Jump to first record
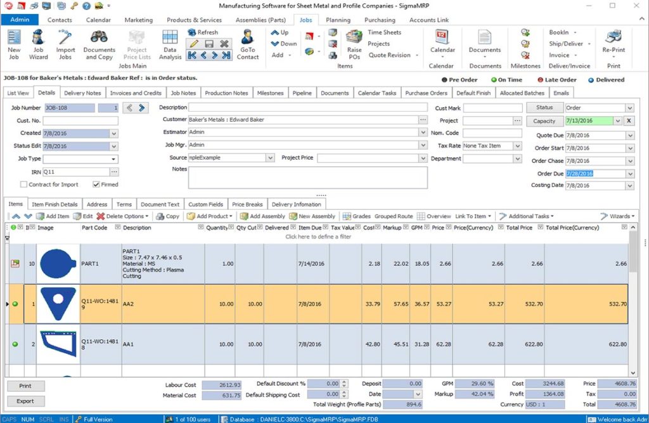 (x=192, y=55)
